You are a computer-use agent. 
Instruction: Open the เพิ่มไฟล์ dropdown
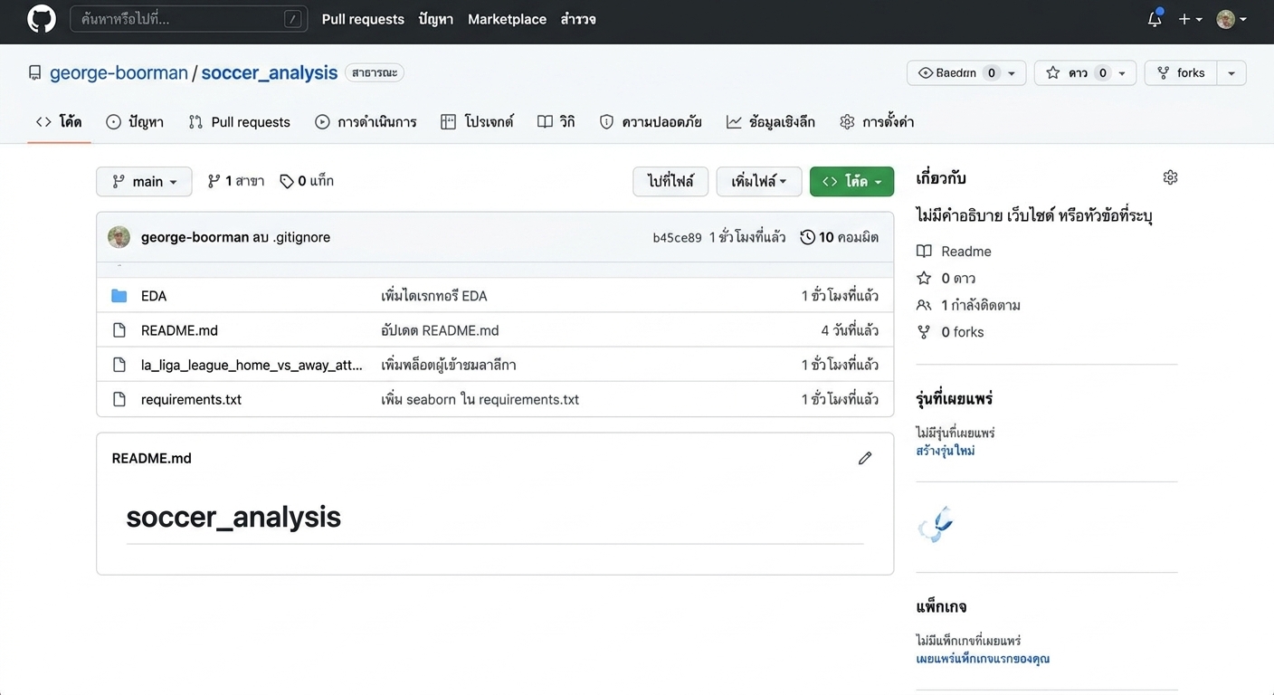759,181
